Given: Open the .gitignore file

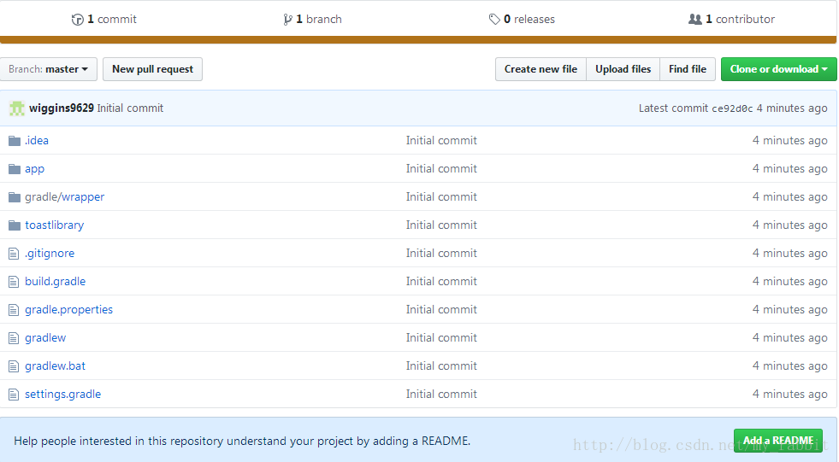Looking at the screenshot, I should (x=50, y=253).
